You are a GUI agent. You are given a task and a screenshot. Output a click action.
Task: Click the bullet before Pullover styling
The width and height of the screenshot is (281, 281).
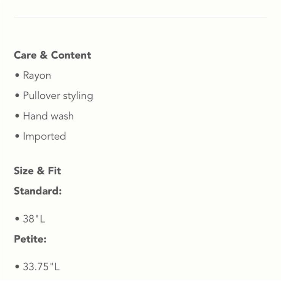[x=17, y=95]
